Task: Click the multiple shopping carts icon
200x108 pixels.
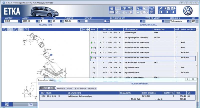Action: (152, 9)
